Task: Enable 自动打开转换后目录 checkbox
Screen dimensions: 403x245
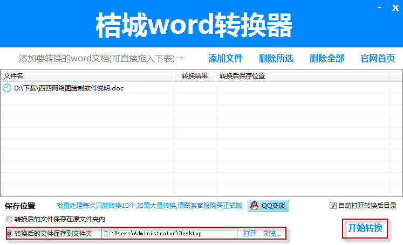Action: click(333, 205)
